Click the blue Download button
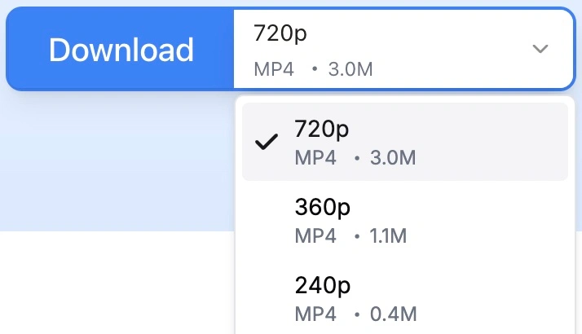The width and height of the screenshot is (582, 334). (x=121, y=49)
